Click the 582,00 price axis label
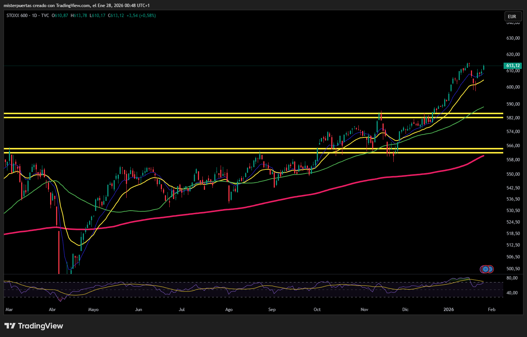 pyautogui.click(x=513, y=118)
